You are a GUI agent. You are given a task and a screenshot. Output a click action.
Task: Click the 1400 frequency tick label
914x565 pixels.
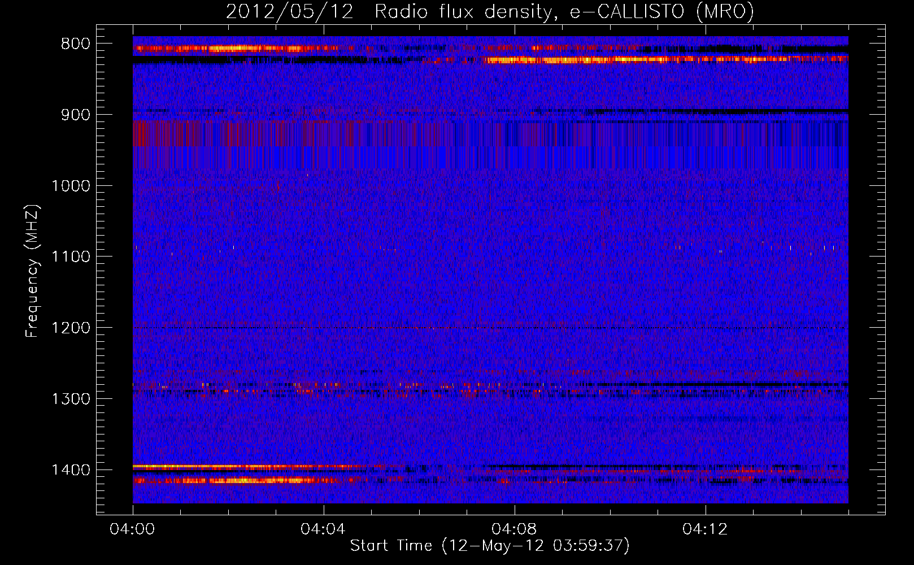pos(71,470)
